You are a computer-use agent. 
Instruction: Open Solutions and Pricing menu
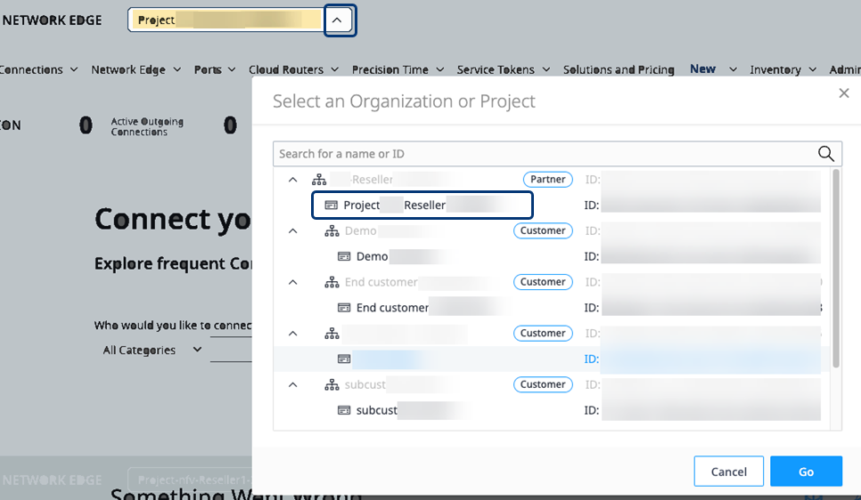coord(619,69)
